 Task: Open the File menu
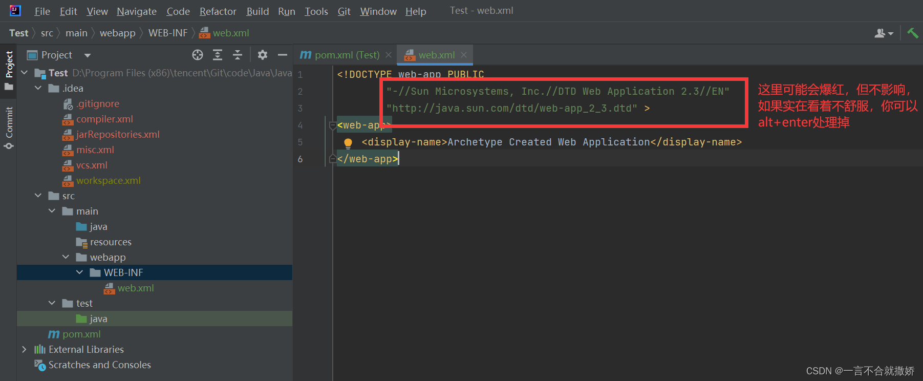tap(42, 11)
